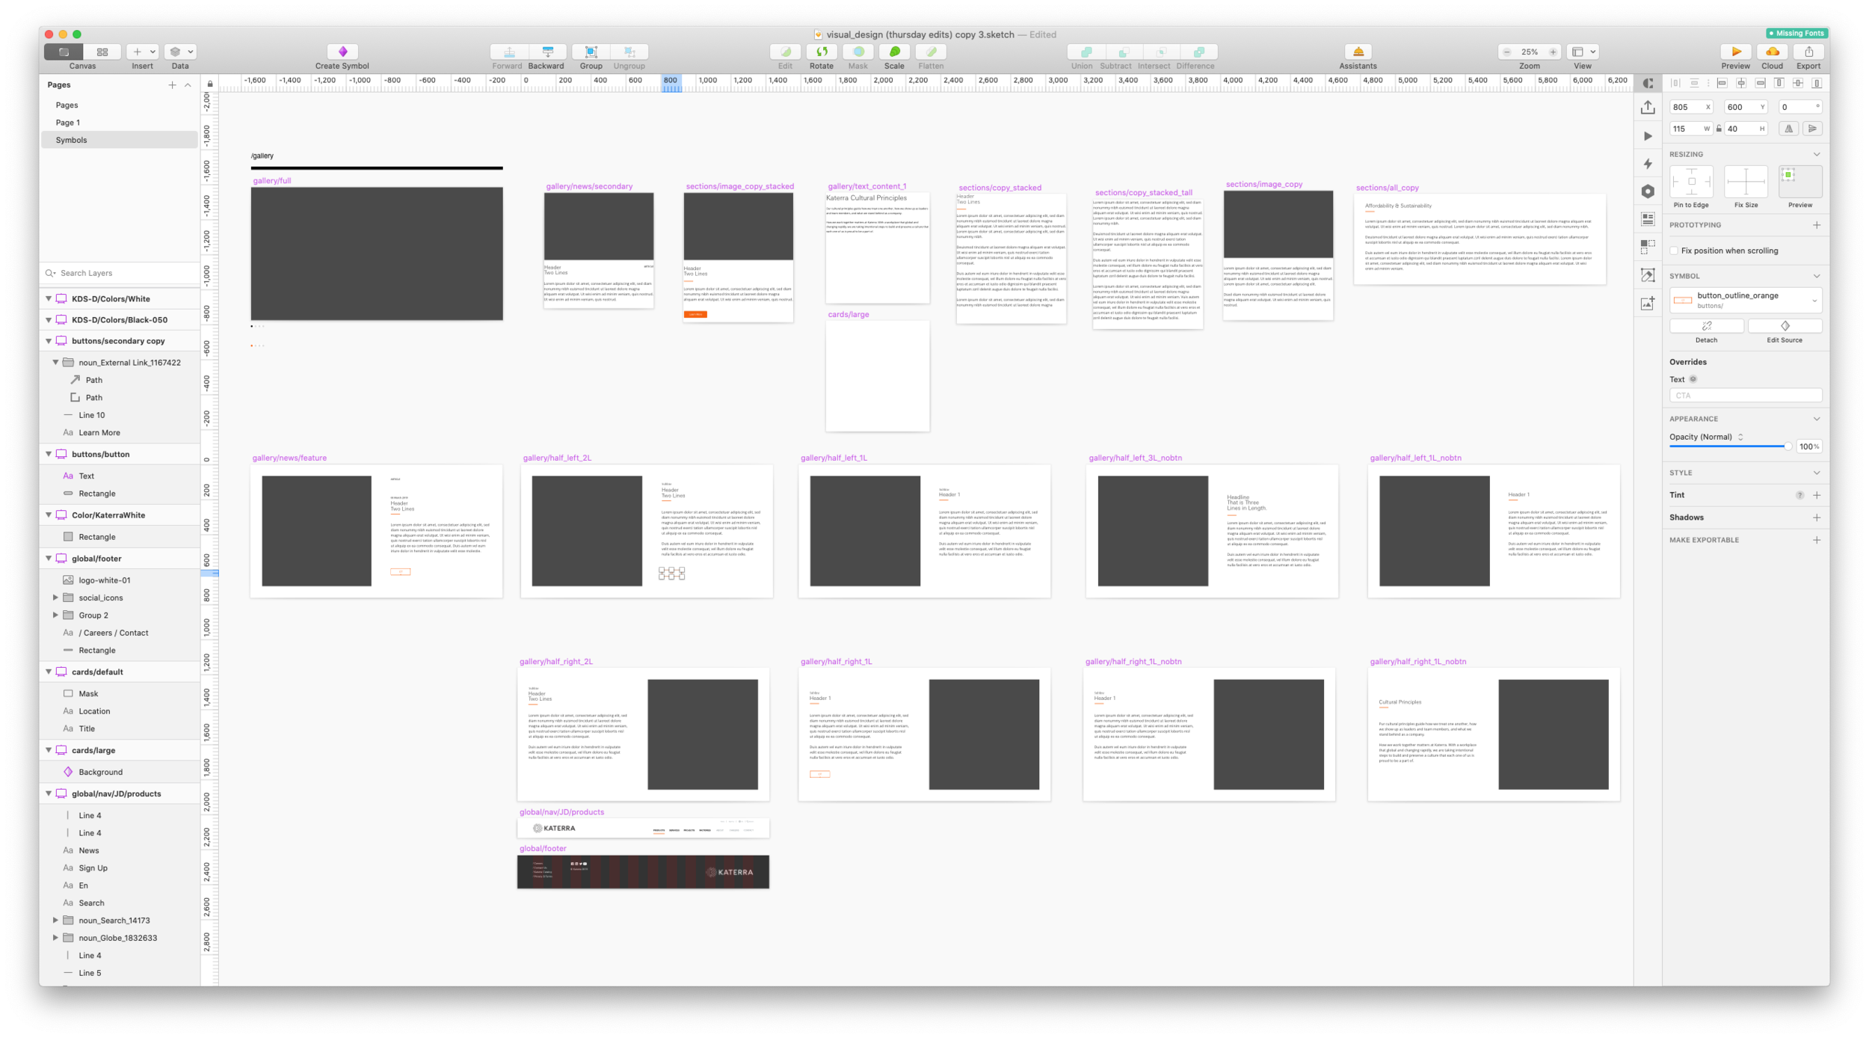1869x1038 pixels.
Task: Select Page 1 in Pages list
Action: 68,123
